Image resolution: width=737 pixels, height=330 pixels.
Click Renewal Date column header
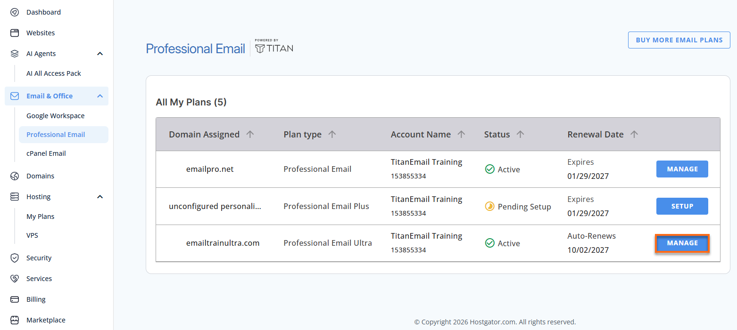coord(596,134)
